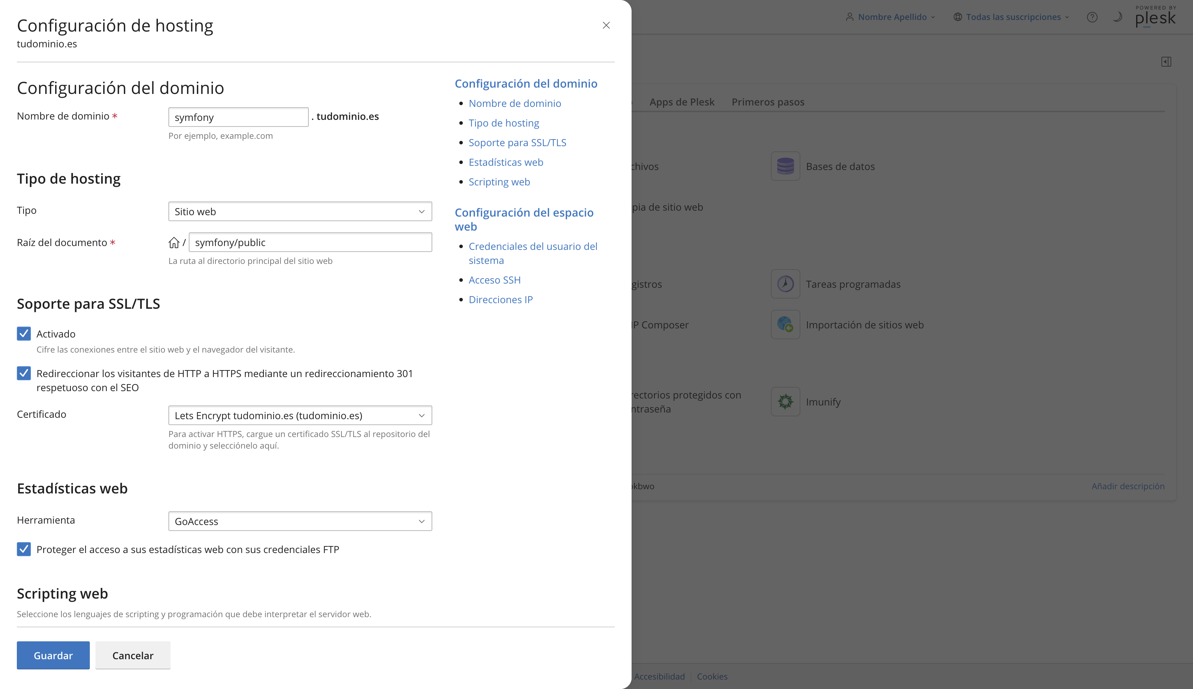Jump to Configuración del dominio section link

coord(526,84)
